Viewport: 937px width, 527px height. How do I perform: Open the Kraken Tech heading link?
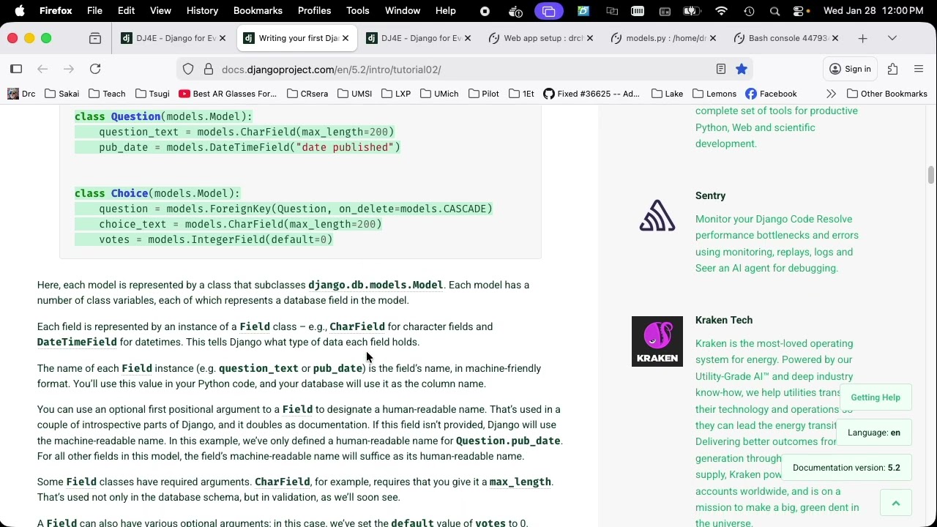click(724, 320)
